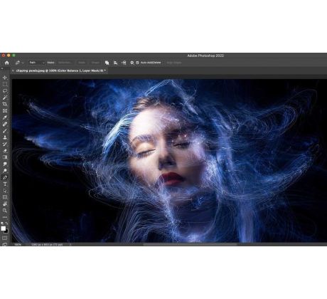
Task: Select the Eyedropper tool
Action: [5, 117]
